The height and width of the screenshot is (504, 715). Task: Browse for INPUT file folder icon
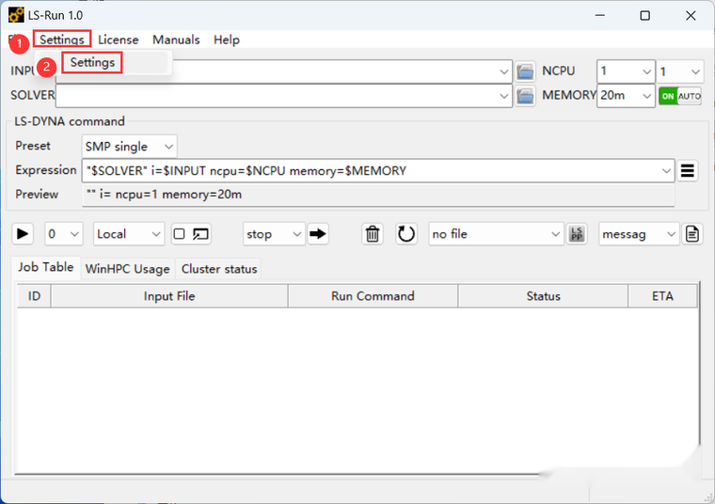click(x=525, y=71)
